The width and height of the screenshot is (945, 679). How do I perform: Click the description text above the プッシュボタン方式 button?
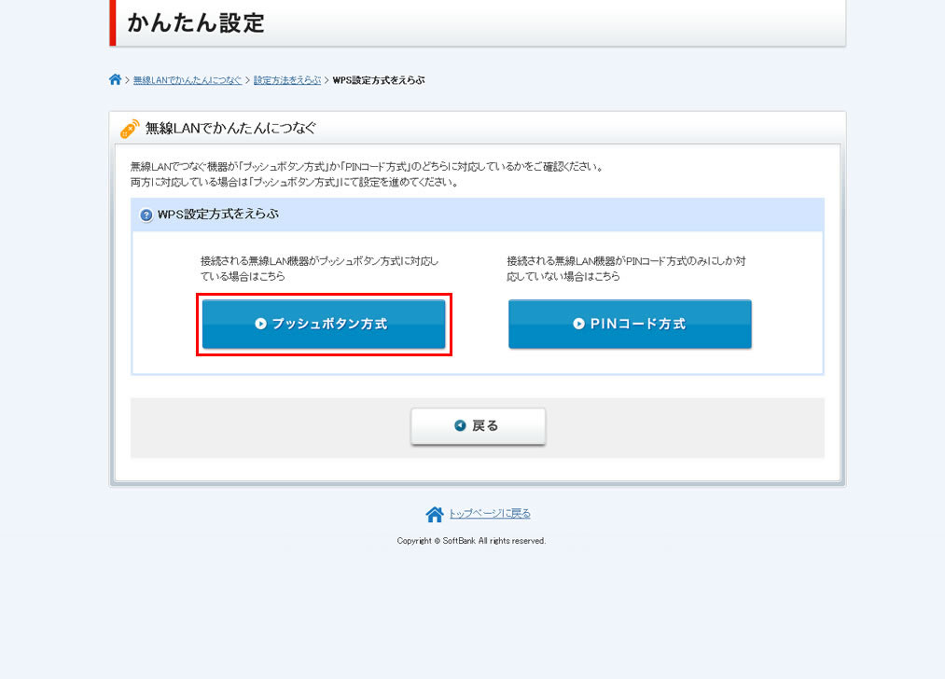pos(319,269)
